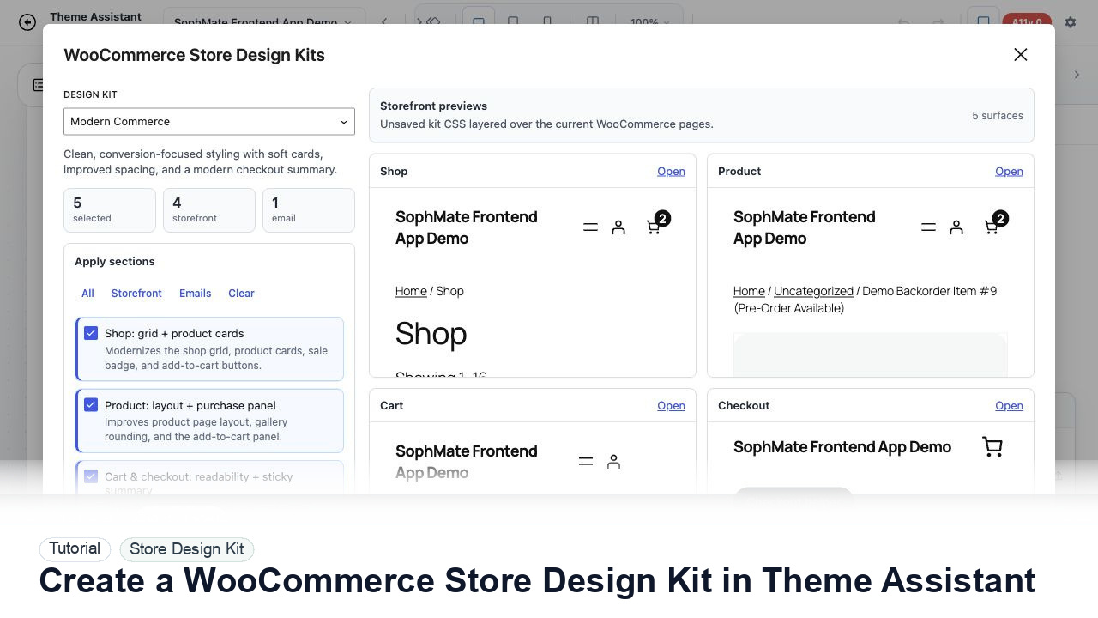The width and height of the screenshot is (1098, 618).
Task: Click the account icon in the Cart preview
Action: (x=613, y=462)
